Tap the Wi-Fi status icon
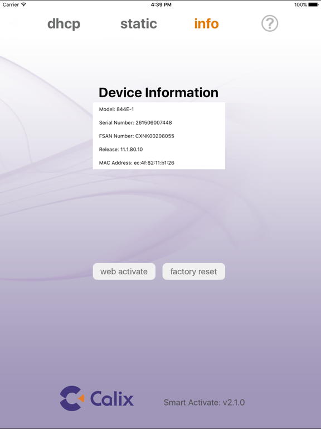Screen dimensions: 321x429 [x=24, y=4]
